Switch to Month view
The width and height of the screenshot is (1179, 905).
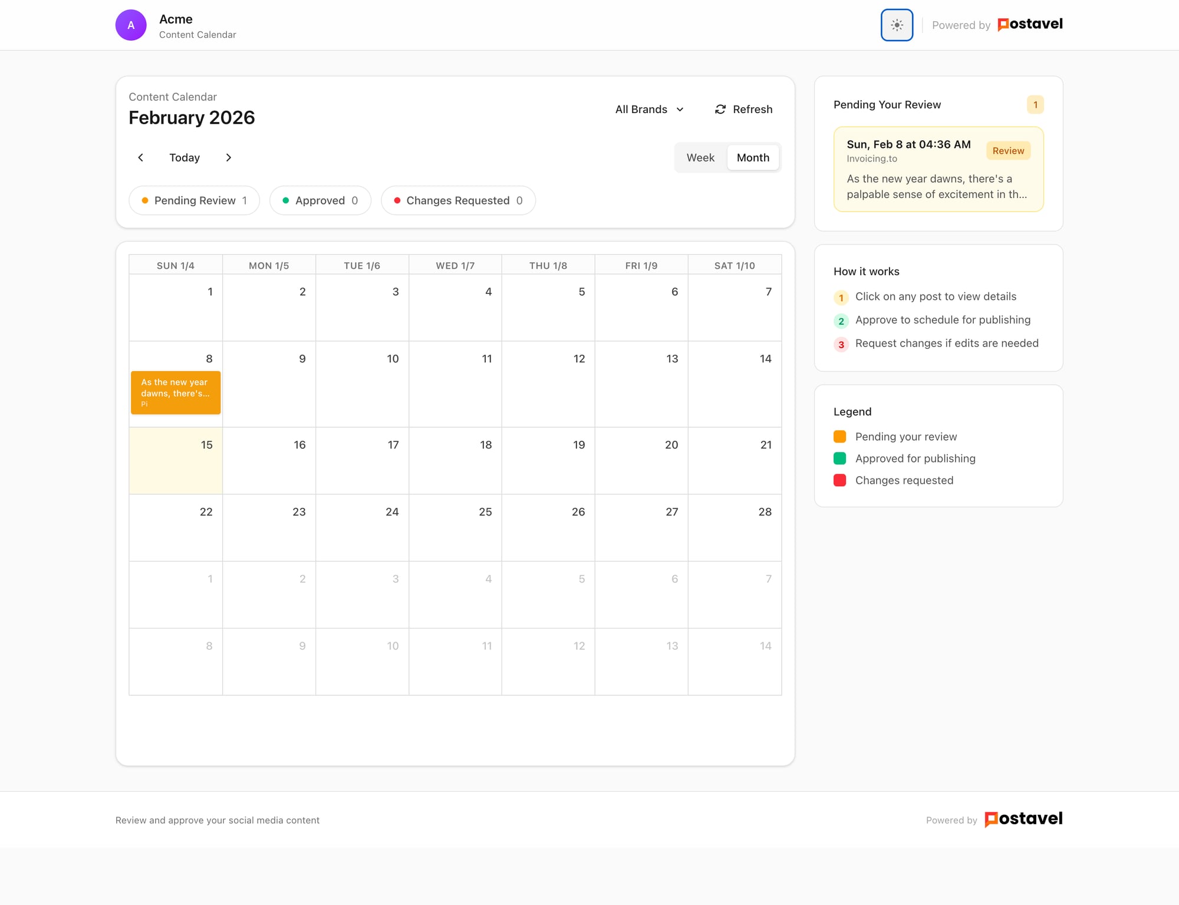click(x=753, y=157)
